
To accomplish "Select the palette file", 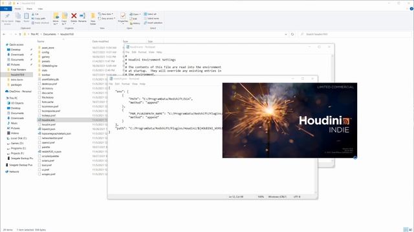I will 46,147.
